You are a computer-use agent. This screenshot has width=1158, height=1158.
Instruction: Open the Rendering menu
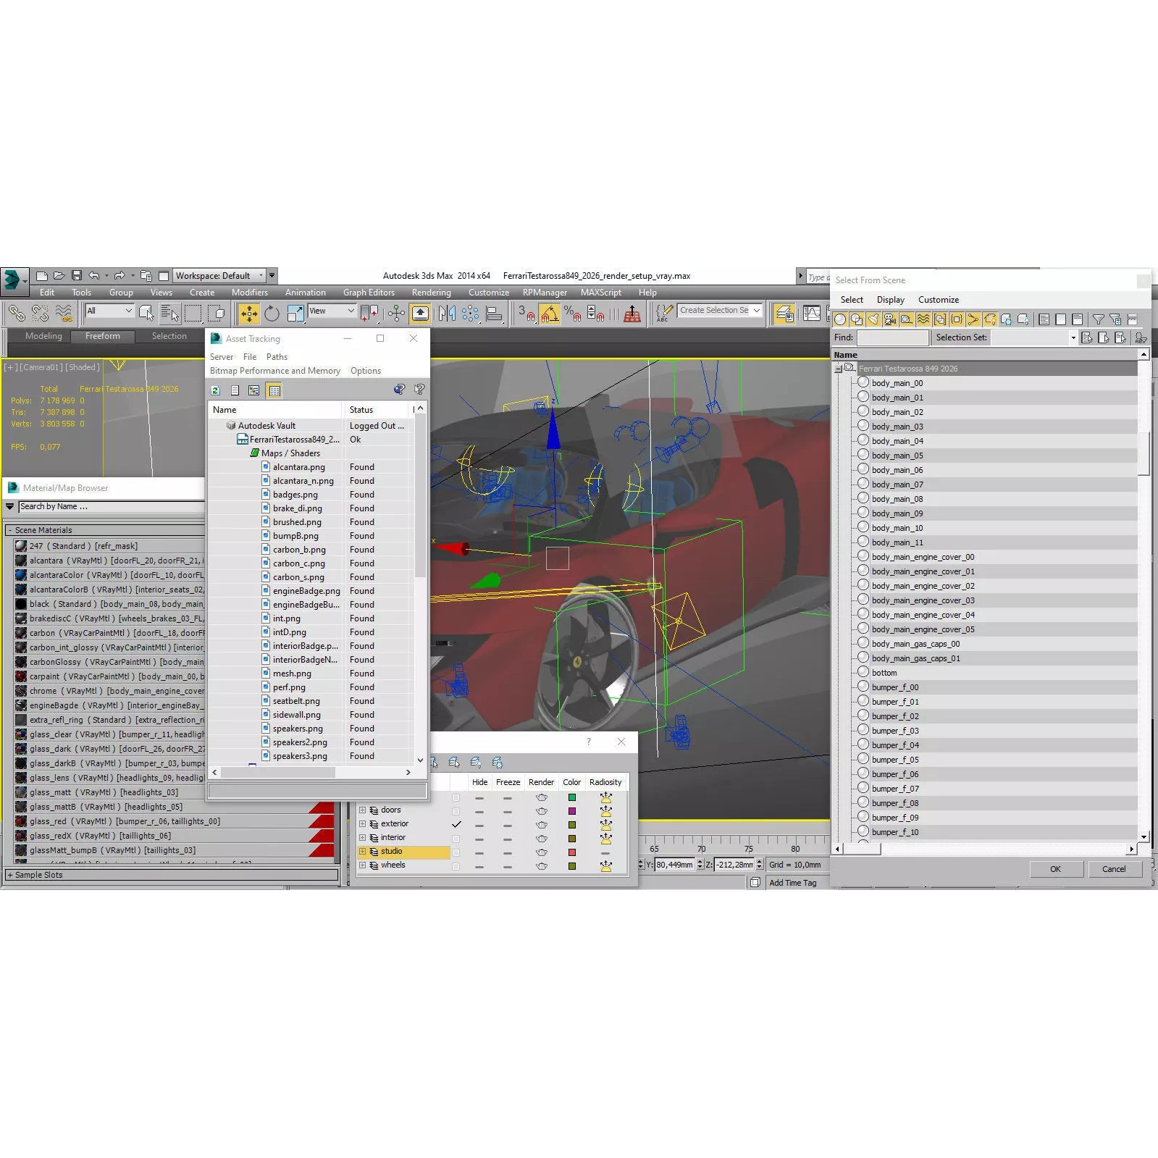click(x=431, y=293)
